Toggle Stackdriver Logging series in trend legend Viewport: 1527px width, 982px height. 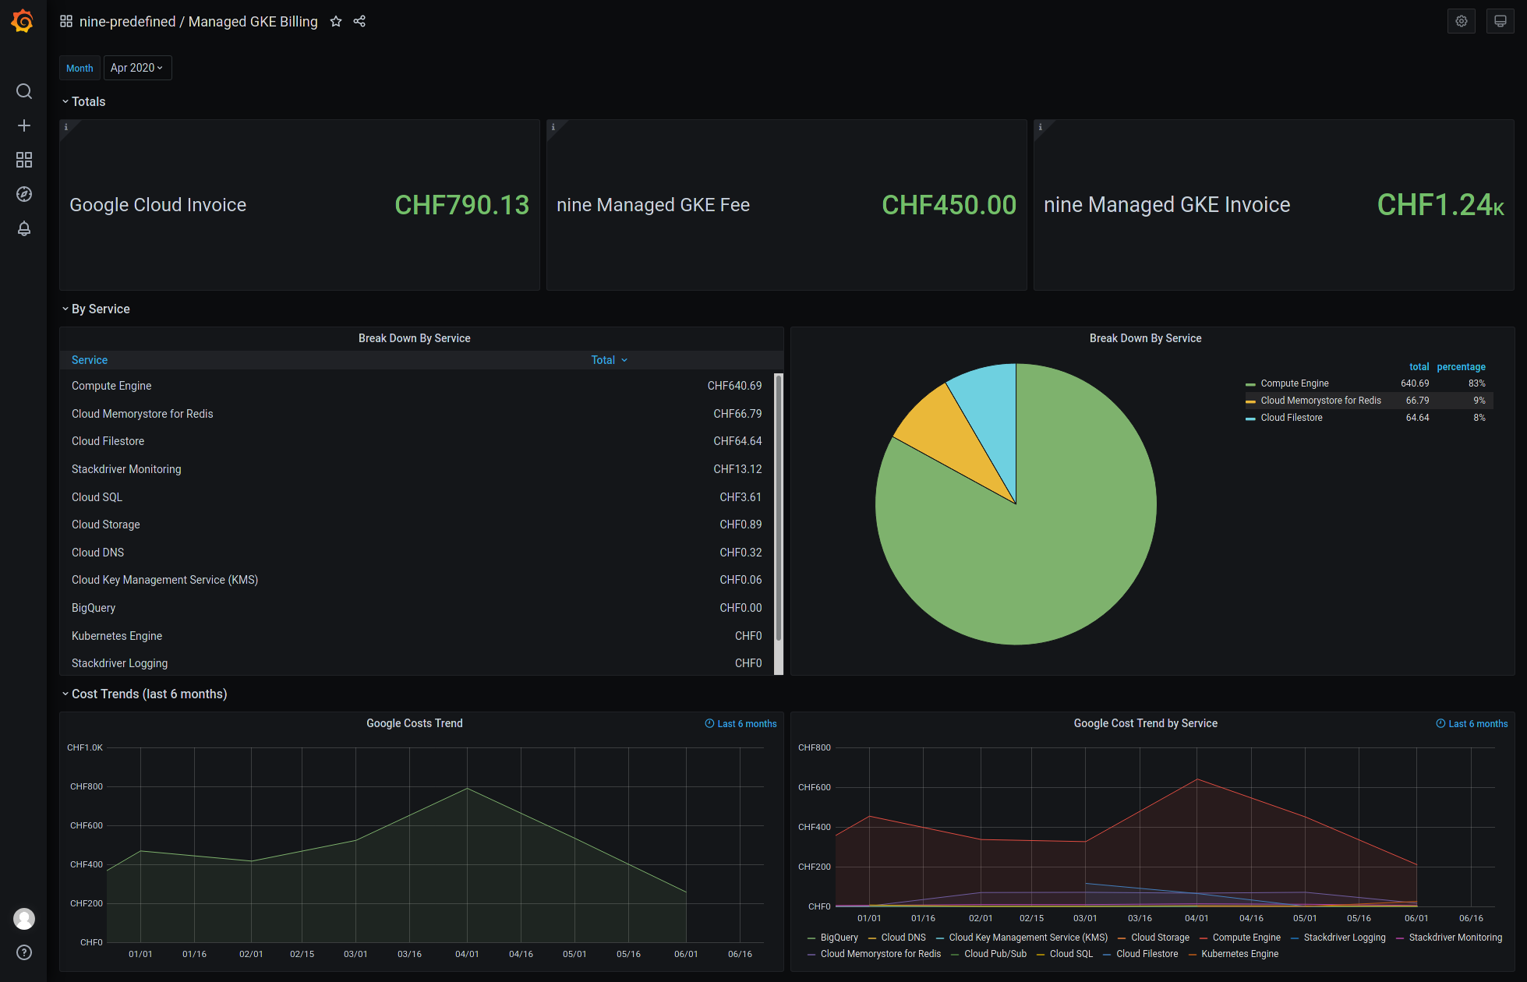pyautogui.click(x=1345, y=938)
